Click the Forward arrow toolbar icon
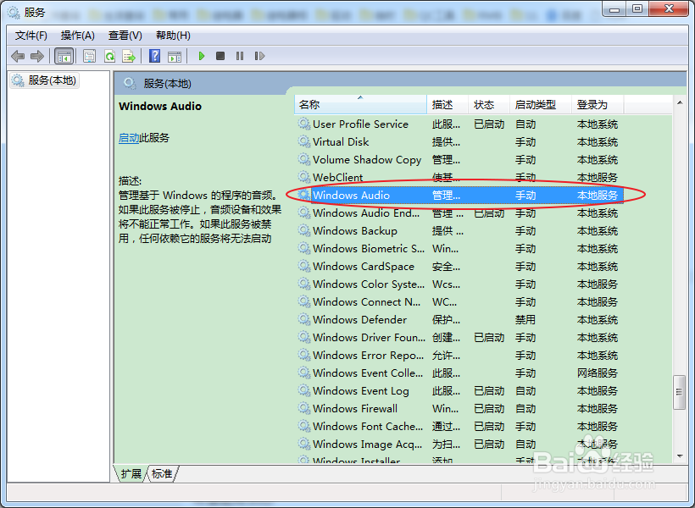Screen dimensions: 695x508 pos(37,56)
